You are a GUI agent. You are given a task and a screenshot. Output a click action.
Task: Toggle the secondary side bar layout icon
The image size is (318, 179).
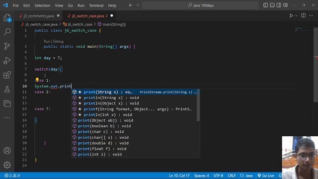coord(279,5)
